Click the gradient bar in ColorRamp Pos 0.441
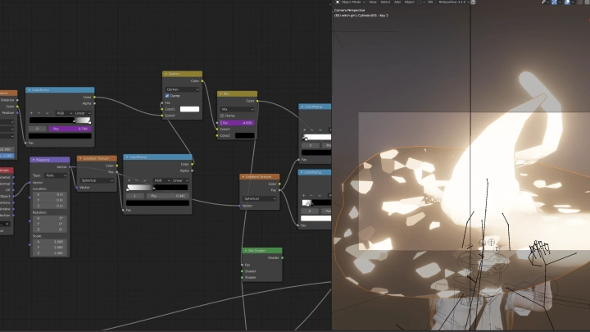 tap(157, 187)
